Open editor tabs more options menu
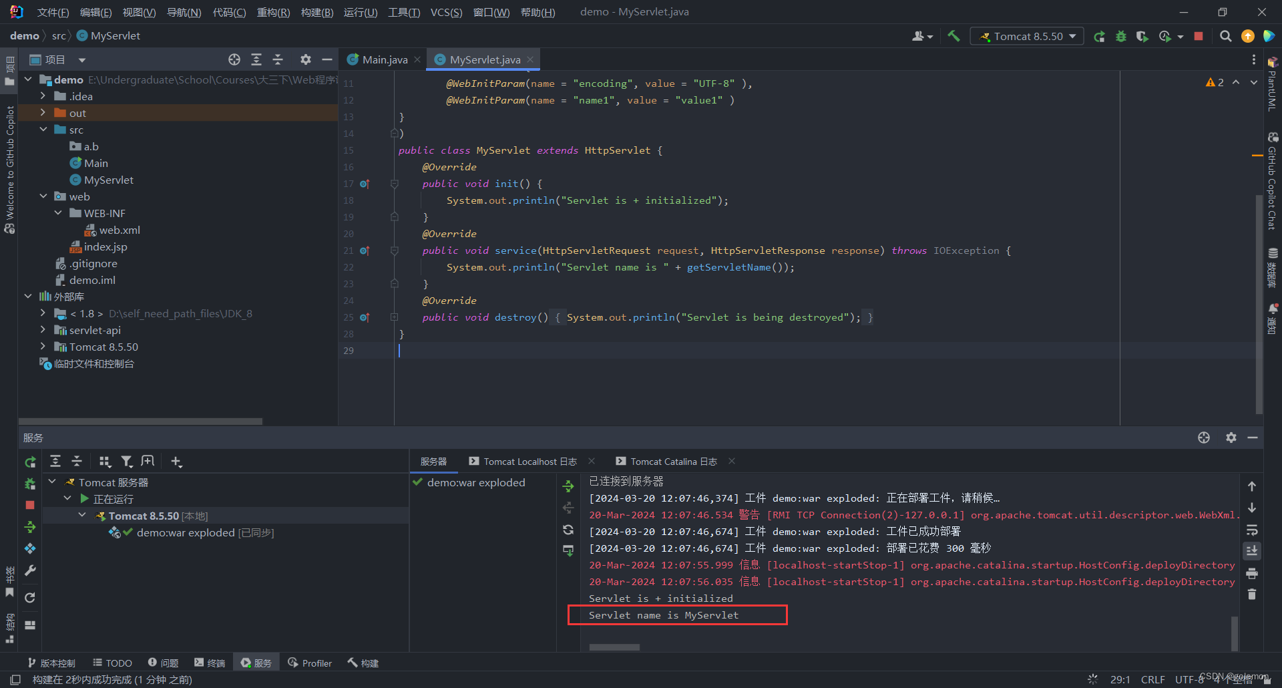1282x688 pixels. (1253, 59)
